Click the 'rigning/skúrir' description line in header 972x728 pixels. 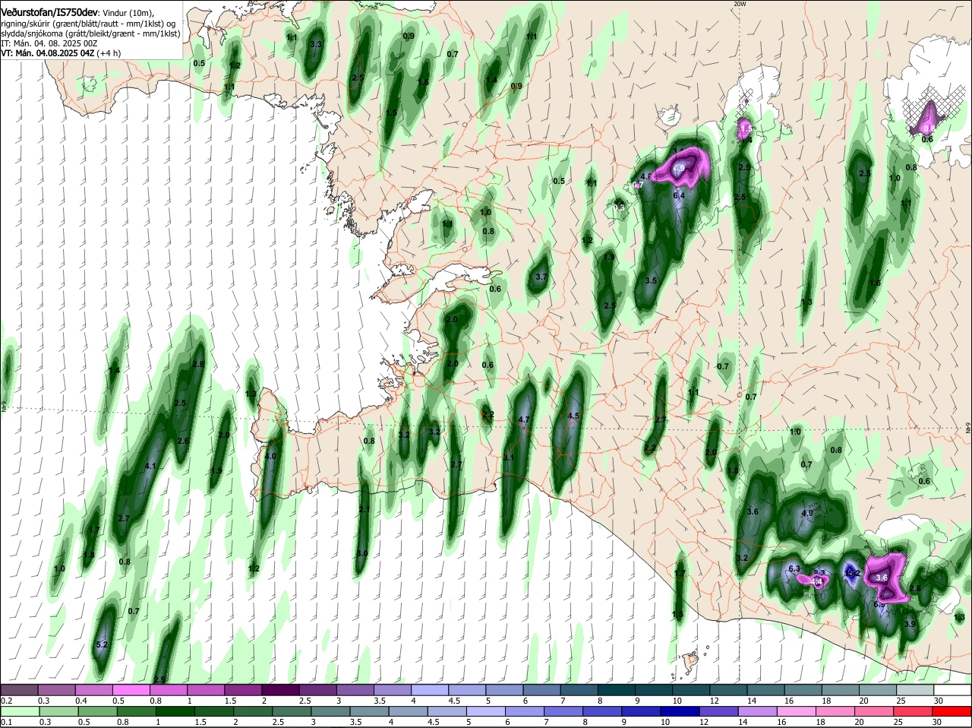coord(88,24)
